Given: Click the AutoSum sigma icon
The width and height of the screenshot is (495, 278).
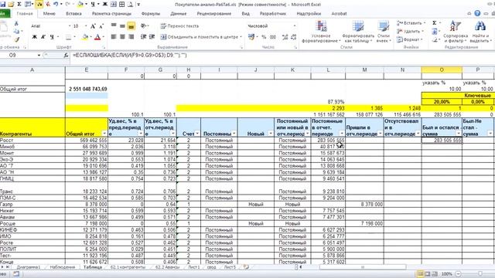Looking at the screenshot, I should tap(435, 23).
